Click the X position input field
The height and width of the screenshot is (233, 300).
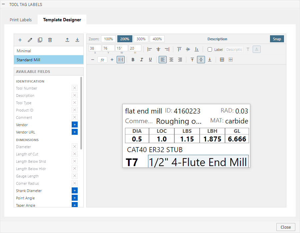point(95,48)
